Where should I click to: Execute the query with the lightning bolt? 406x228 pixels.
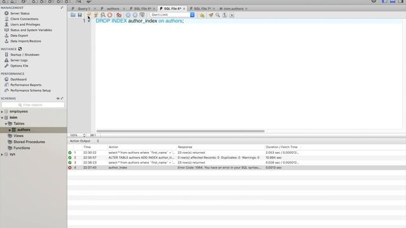(89, 15)
